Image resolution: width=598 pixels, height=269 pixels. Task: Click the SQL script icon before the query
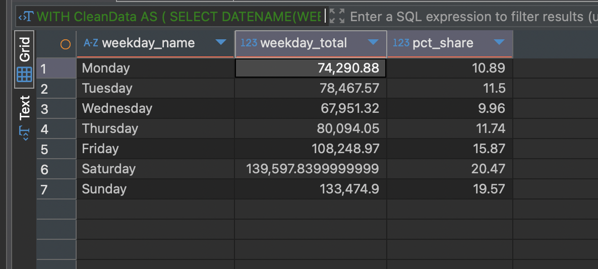pyautogui.click(x=25, y=17)
